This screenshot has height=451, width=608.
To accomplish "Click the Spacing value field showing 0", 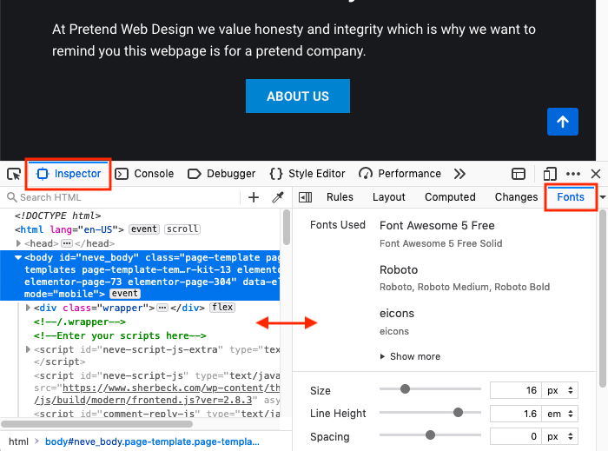I will pos(516,436).
